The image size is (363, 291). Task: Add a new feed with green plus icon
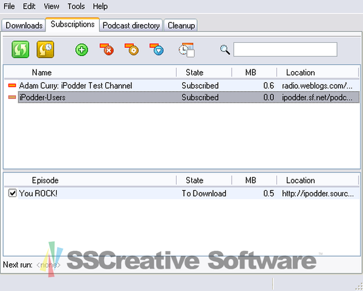click(x=82, y=50)
